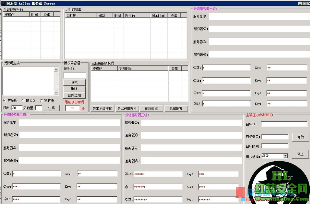Open the 模式选择 SSDP dropdown
The height and width of the screenshot is (204, 310).
click(x=285, y=156)
